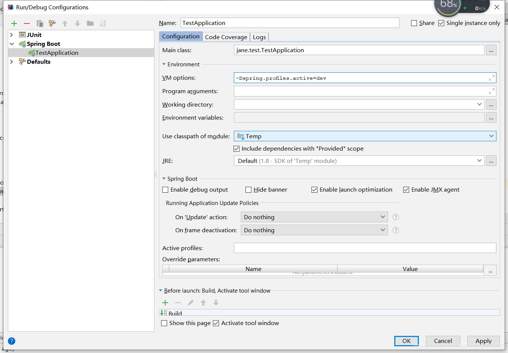Viewport: 508px width, 353px height.
Task: Show help for 'Update' action policy
Action: (396, 217)
